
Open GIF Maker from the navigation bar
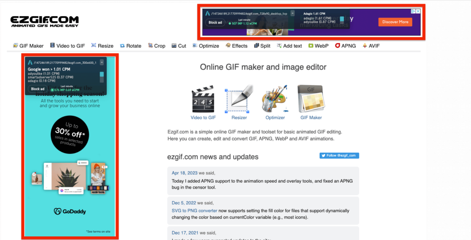click(x=28, y=46)
